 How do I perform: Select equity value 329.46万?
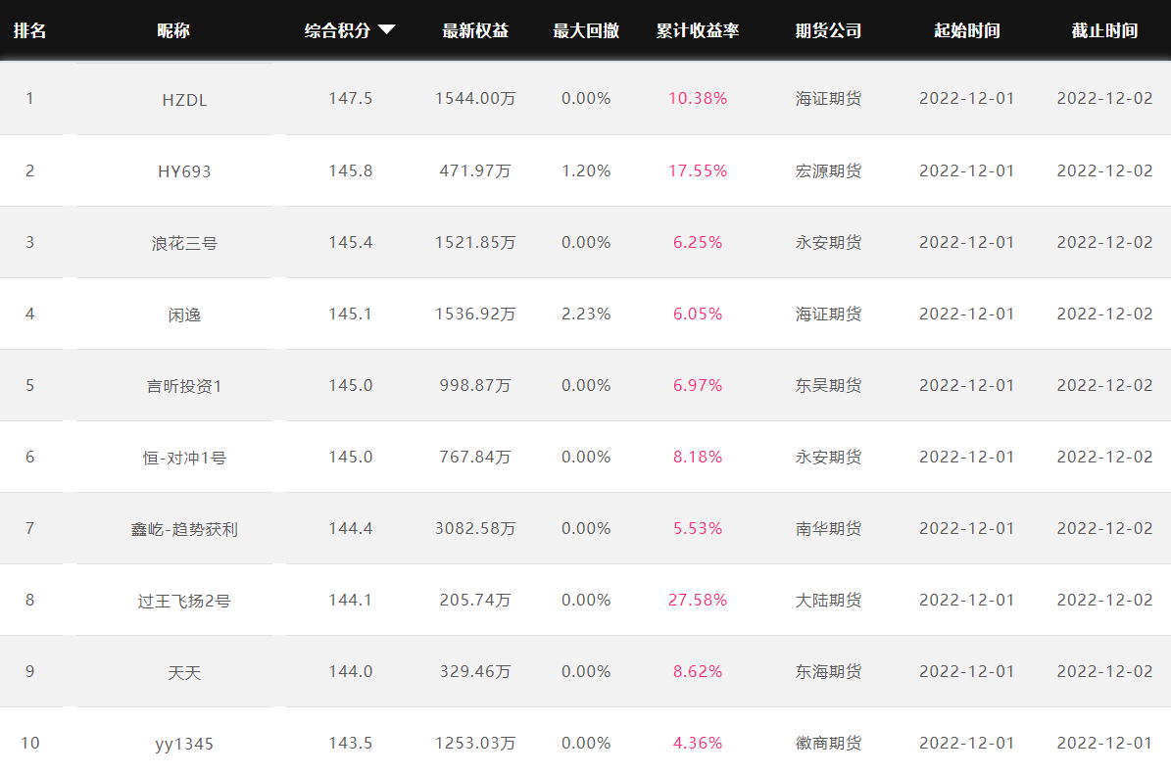[x=475, y=671]
